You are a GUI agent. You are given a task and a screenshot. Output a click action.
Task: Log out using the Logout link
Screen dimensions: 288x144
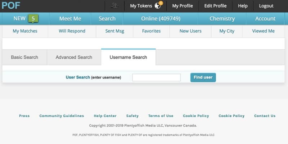pos(266,6)
